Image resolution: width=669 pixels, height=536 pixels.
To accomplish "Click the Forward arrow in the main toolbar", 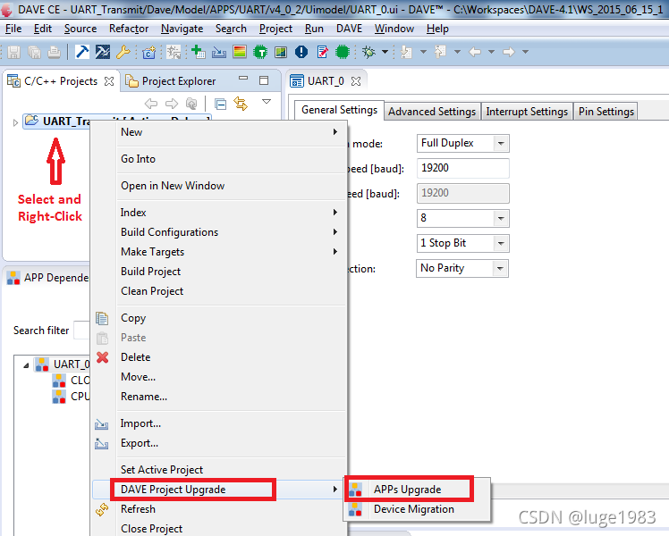I will click(x=509, y=52).
